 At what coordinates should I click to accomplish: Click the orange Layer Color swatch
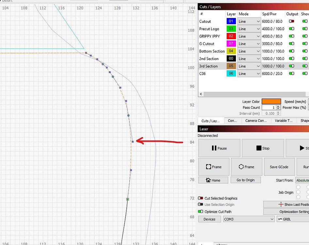click(x=270, y=101)
